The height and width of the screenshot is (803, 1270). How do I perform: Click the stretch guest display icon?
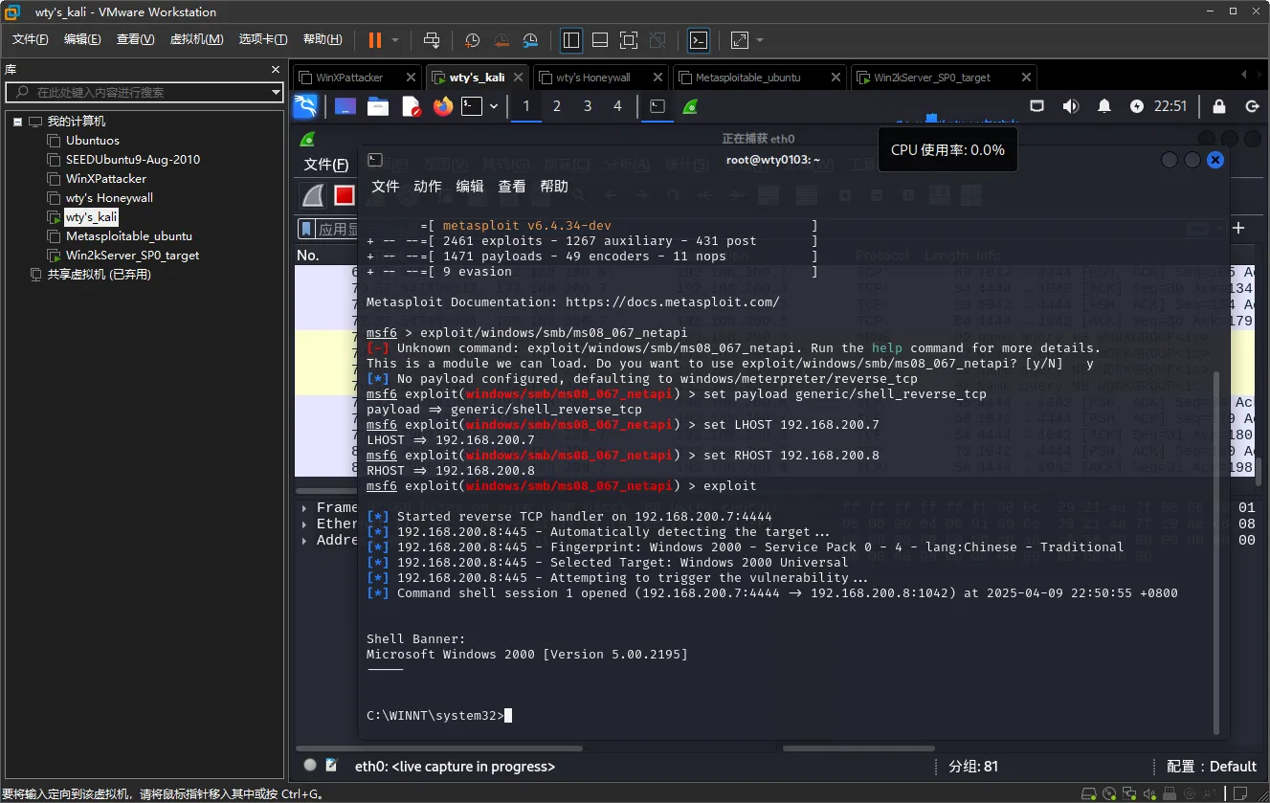(740, 40)
